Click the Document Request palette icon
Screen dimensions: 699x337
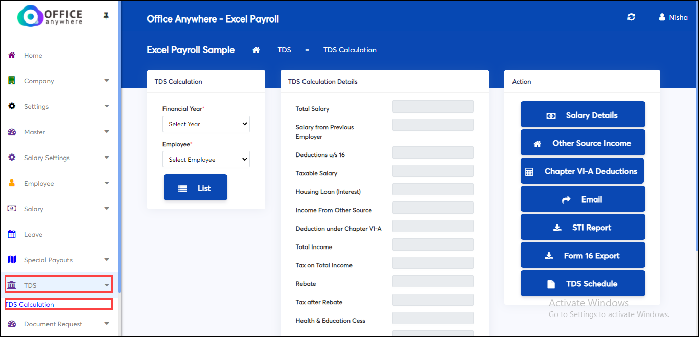pos(12,324)
